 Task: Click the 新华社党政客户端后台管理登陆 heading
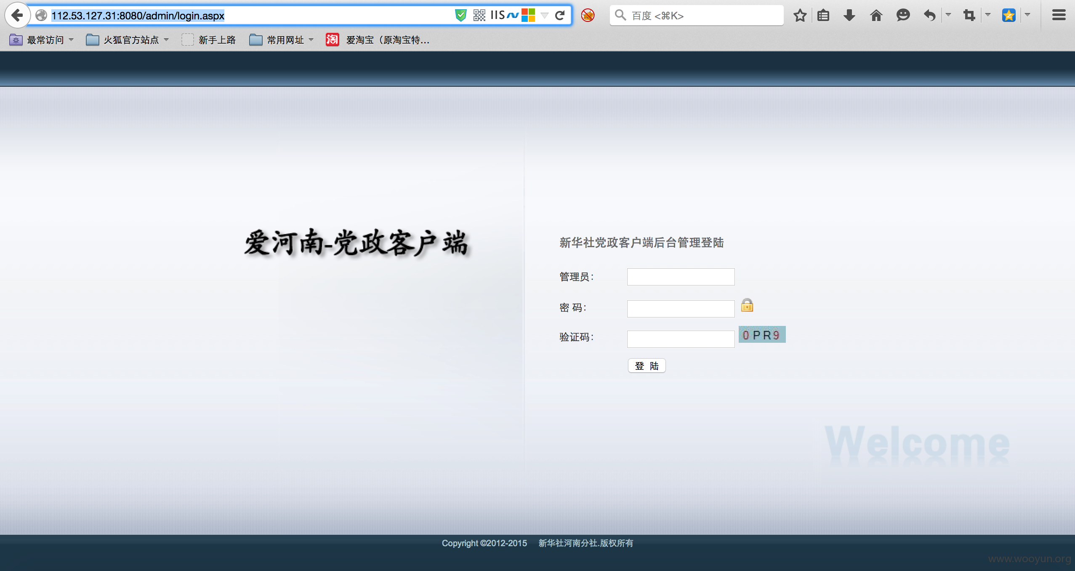click(x=641, y=242)
